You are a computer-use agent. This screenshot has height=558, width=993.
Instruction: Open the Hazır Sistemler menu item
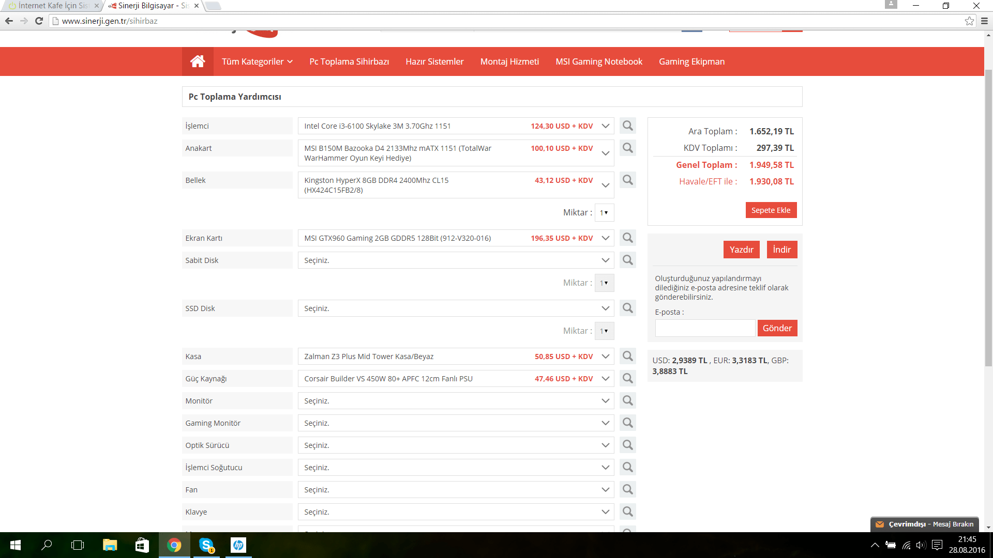(x=434, y=61)
